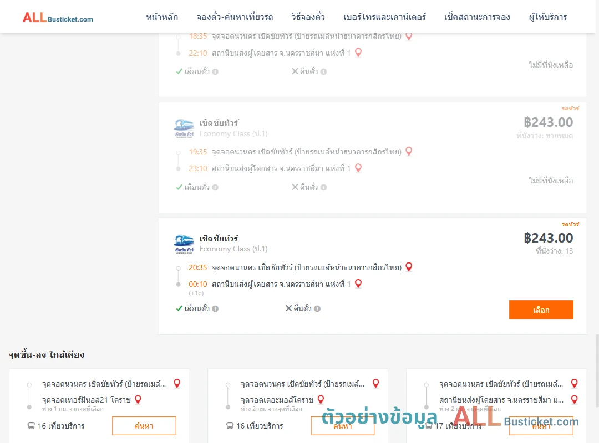Click map pin next to จุดจอดเดอะมอลล์โคราช
Screen dimensions: 599x443
click(x=321, y=399)
